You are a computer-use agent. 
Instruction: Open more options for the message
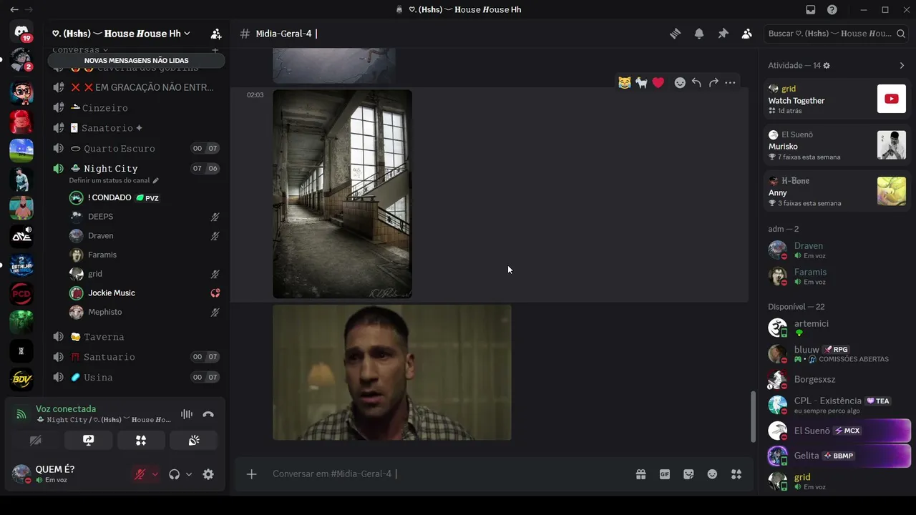coord(730,83)
